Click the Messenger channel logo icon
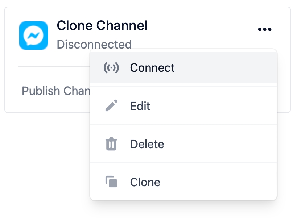 [x=34, y=36]
